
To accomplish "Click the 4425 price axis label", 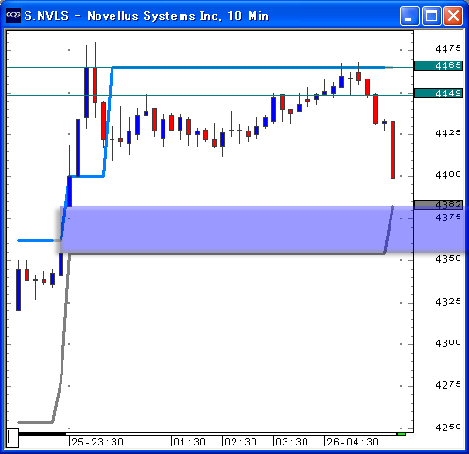I will 448,132.
